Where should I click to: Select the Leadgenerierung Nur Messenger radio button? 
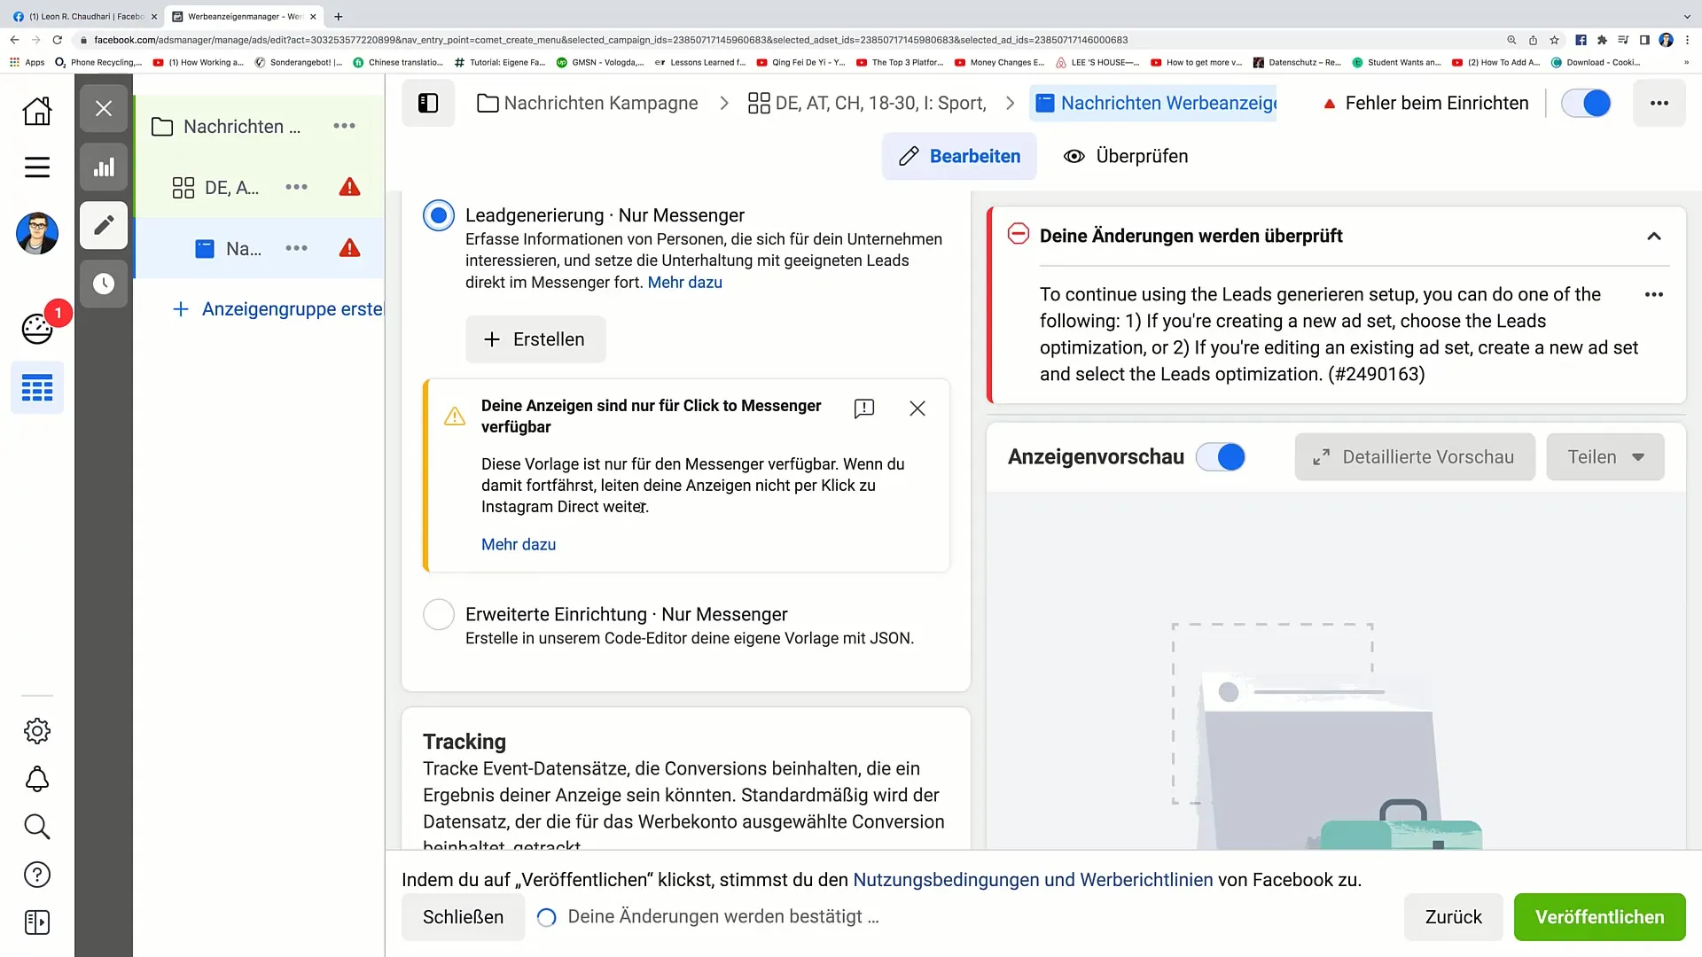[439, 215]
